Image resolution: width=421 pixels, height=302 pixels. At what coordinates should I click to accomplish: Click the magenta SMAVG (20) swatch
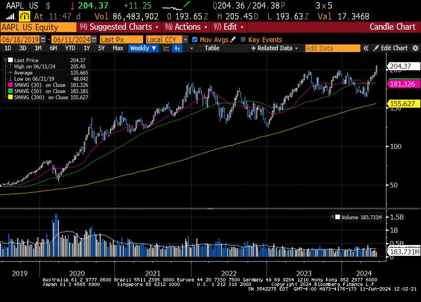point(10,85)
